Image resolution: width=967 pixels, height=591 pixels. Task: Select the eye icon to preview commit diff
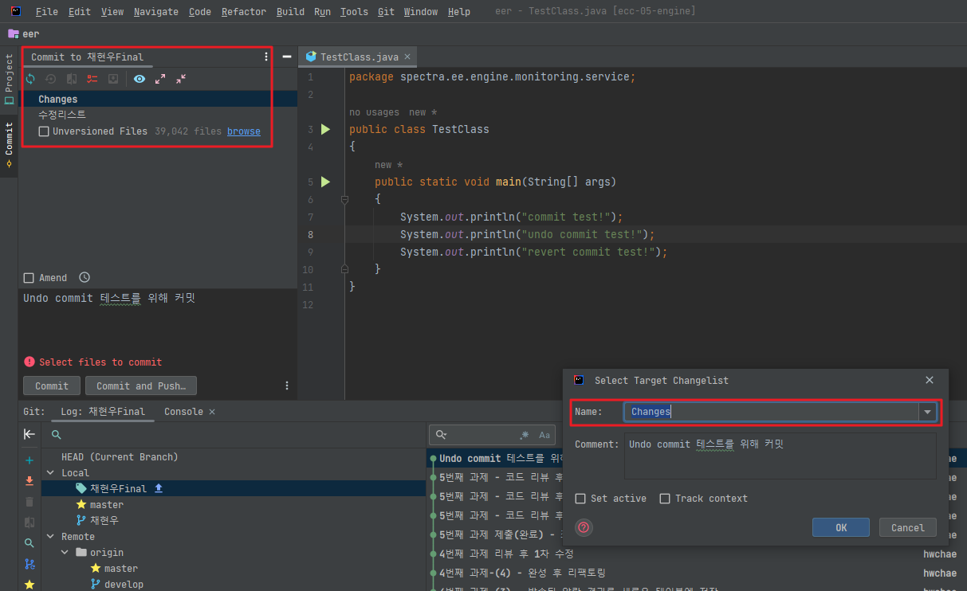(140, 79)
